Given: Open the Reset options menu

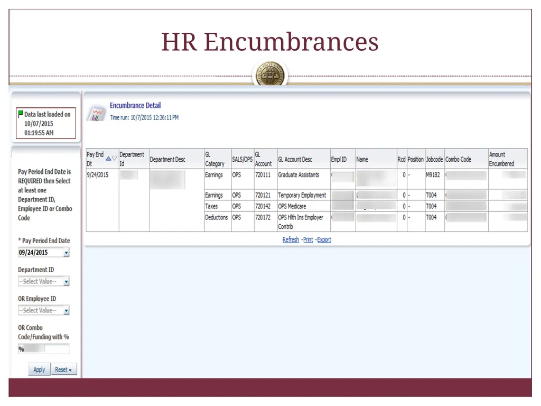Looking at the screenshot, I should [64, 370].
